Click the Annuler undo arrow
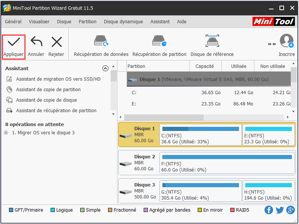 (36, 42)
